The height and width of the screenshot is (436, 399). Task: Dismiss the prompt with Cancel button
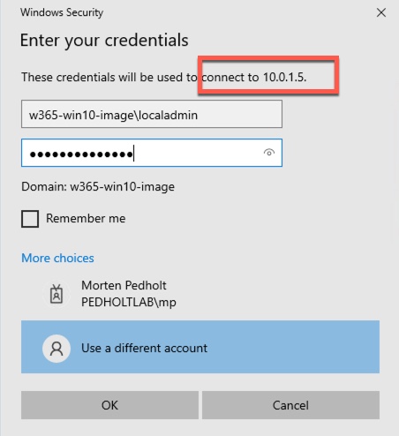[290, 405]
